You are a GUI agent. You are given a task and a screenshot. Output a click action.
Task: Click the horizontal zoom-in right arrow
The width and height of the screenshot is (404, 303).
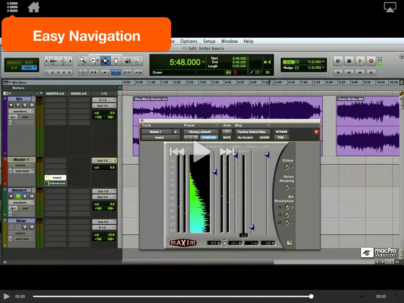71,61
